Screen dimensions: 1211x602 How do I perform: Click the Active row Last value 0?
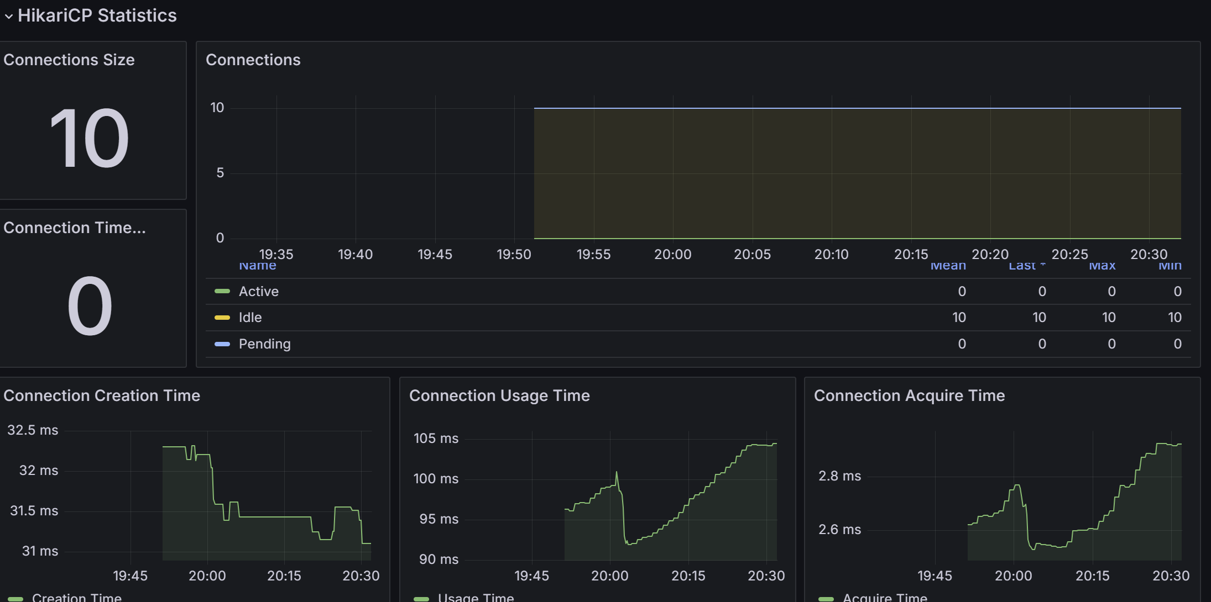pyautogui.click(x=1042, y=291)
